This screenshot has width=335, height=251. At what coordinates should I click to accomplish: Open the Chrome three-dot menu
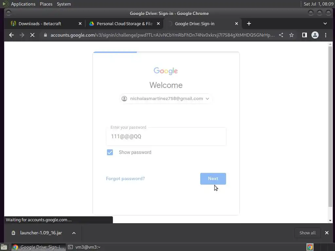(326, 35)
